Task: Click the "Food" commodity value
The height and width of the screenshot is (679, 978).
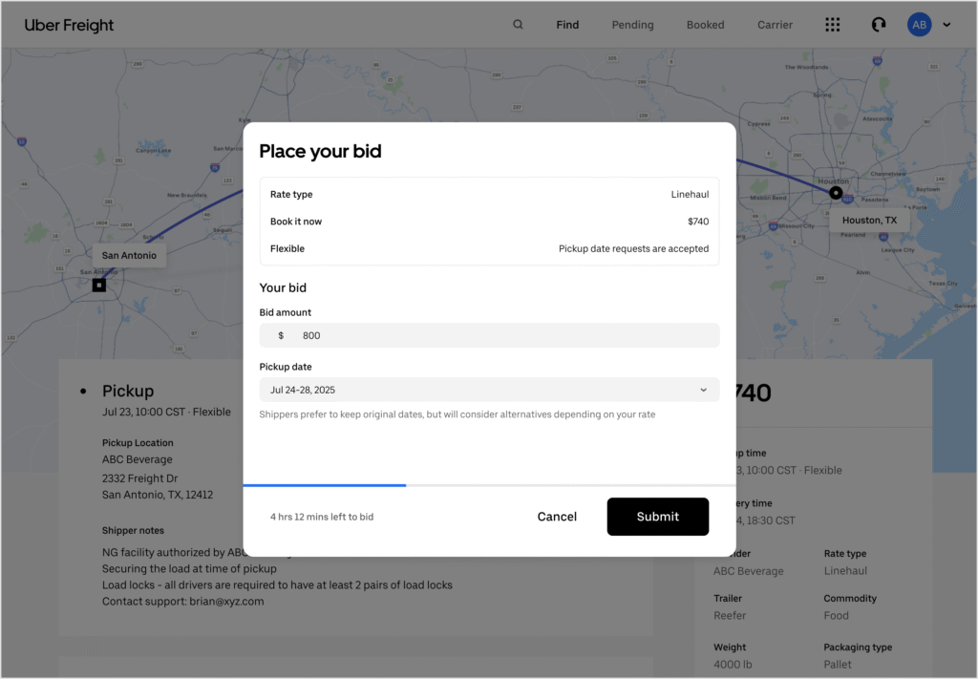Action: point(836,615)
